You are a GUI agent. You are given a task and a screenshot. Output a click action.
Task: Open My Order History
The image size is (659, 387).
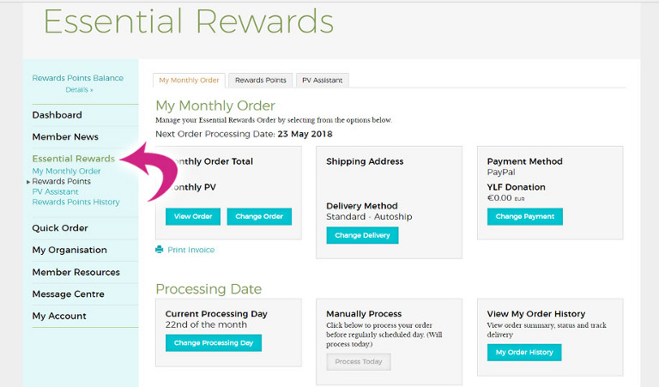click(524, 352)
